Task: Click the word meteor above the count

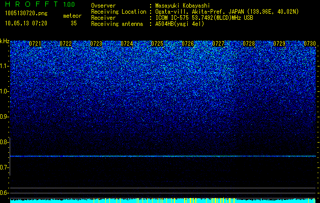Action: tap(72, 16)
